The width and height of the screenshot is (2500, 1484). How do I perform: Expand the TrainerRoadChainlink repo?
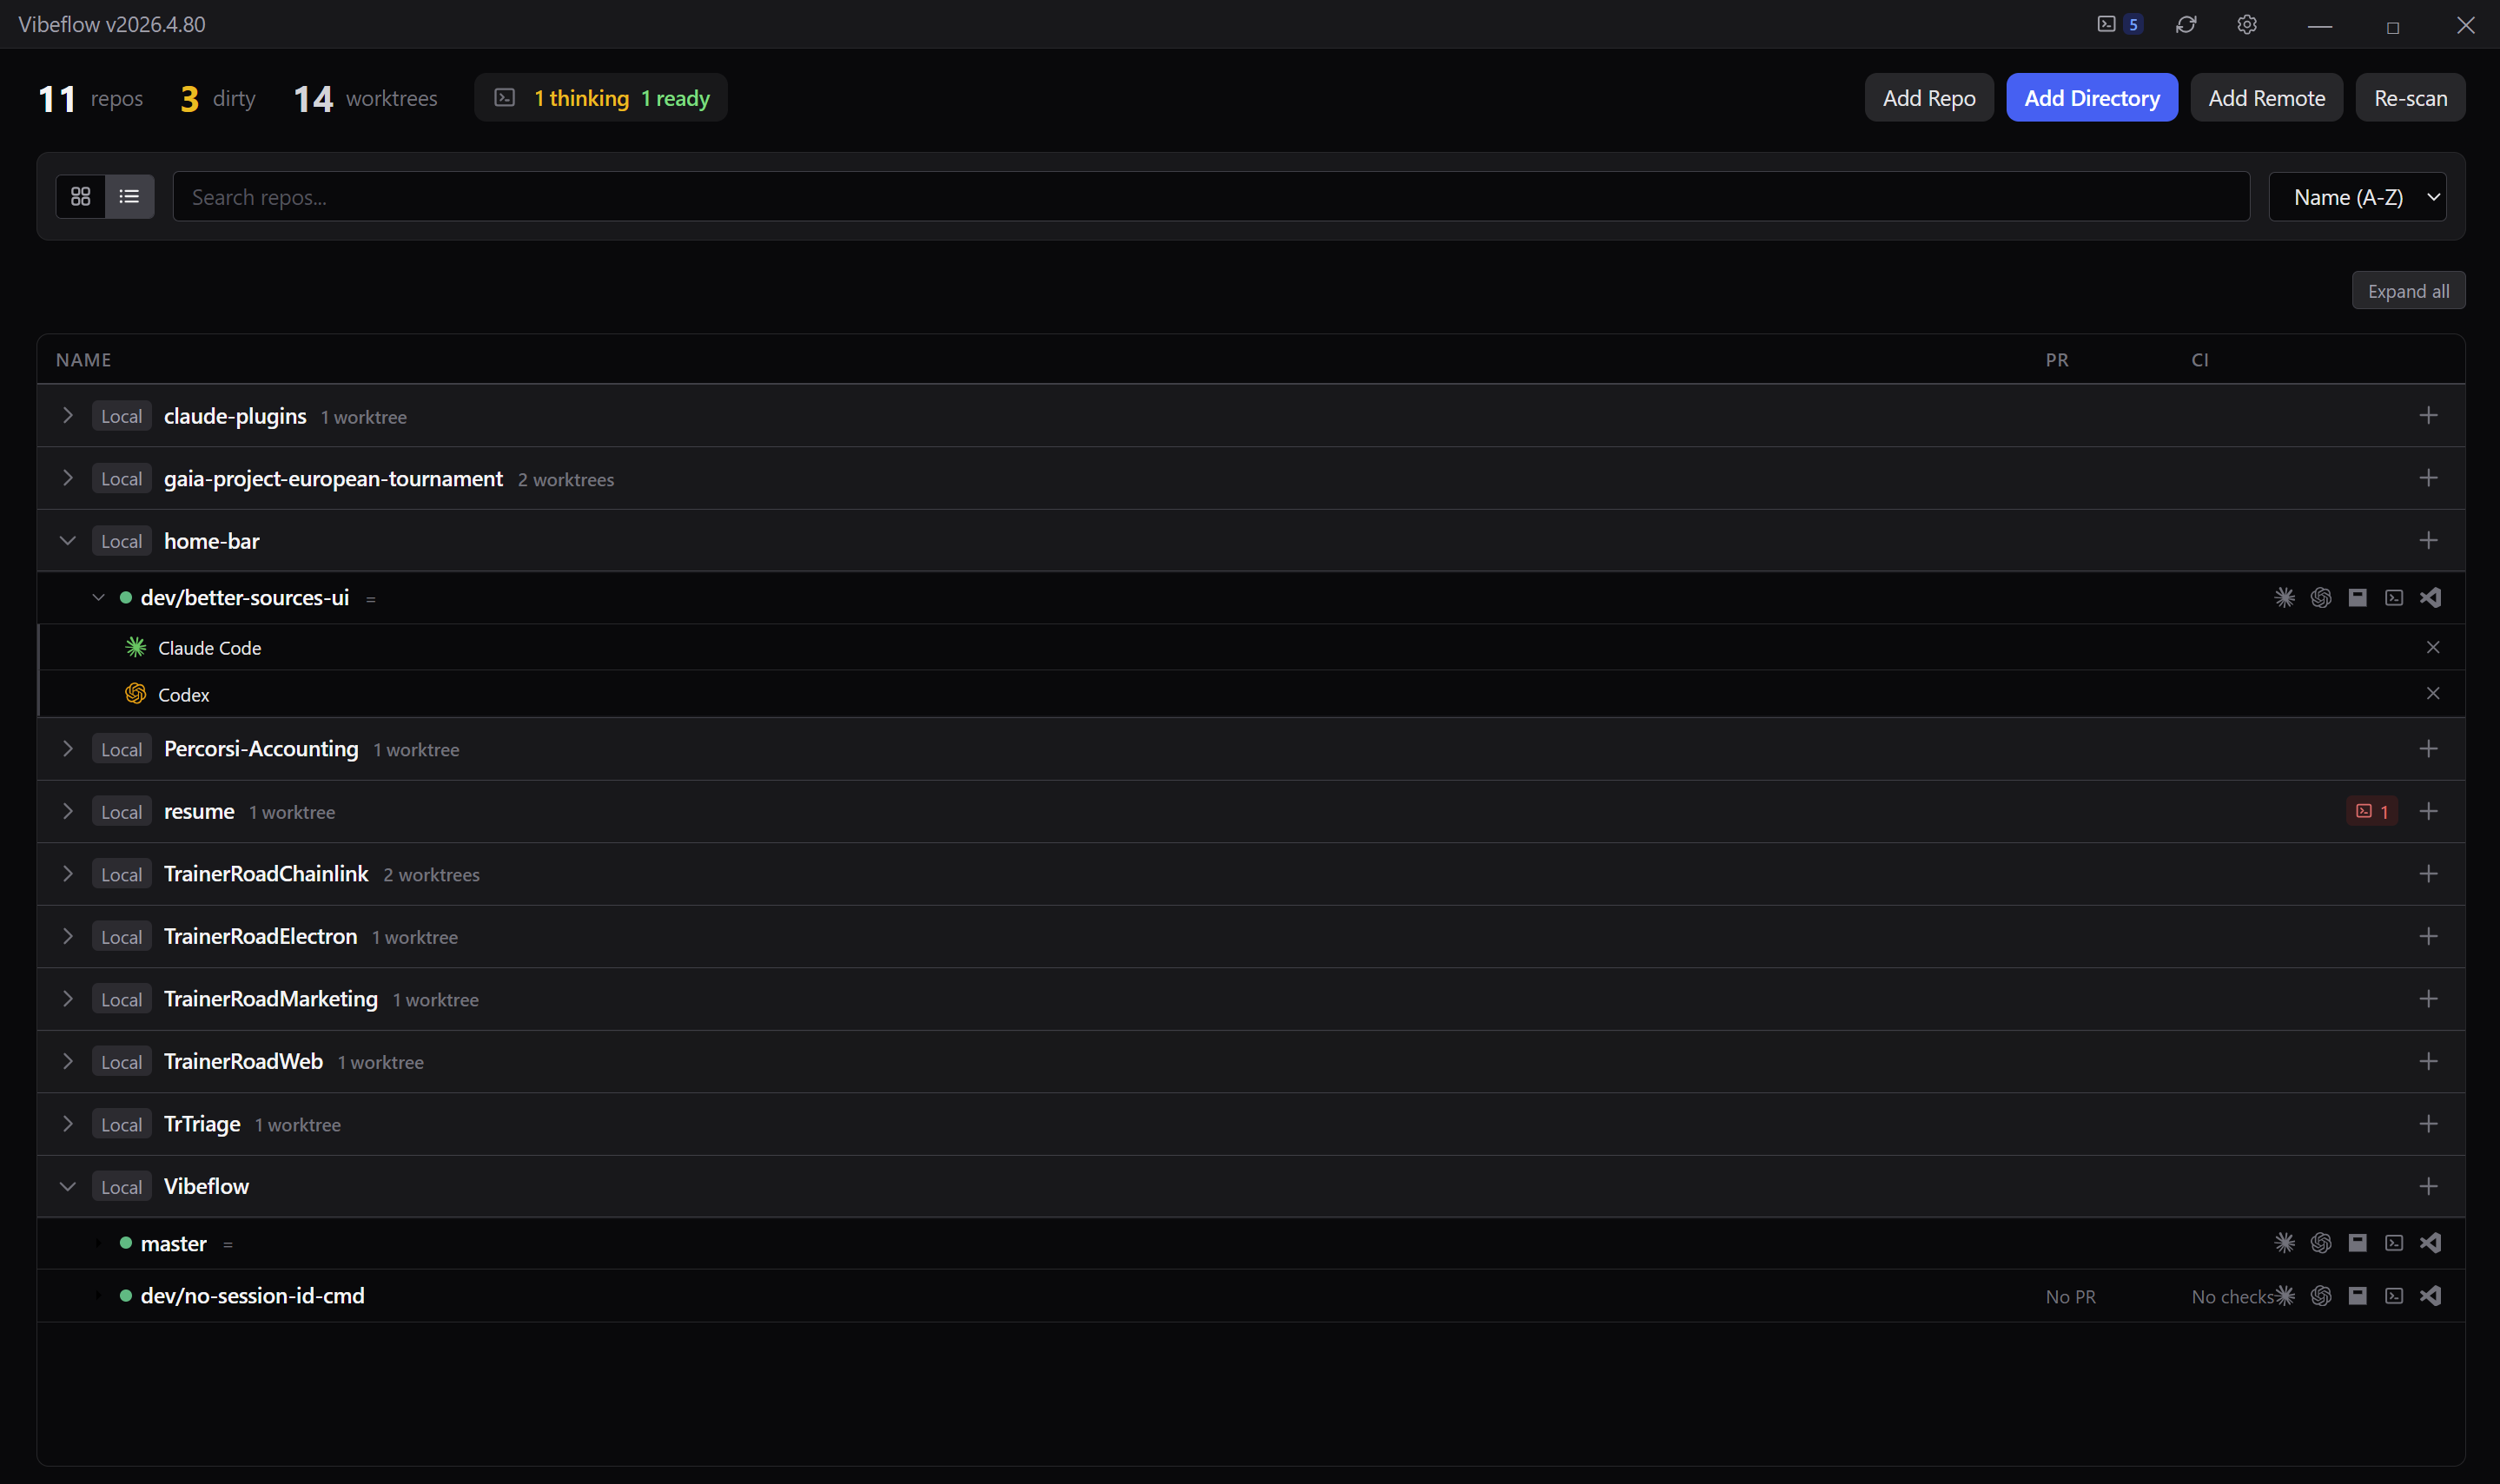tap(68, 874)
